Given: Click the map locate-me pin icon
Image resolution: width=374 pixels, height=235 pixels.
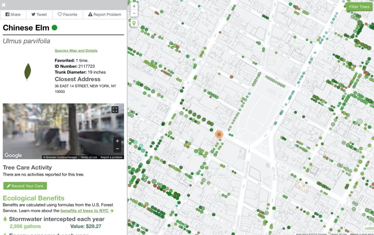Looking at the screenshot, I should [x=134, y=23].
